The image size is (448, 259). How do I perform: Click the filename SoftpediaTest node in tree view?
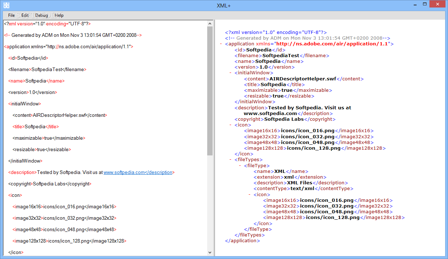tap(282, 55)
